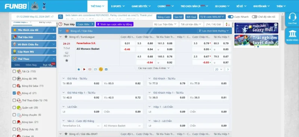Tick the Quần vợt (26) checkbox
The image size is (299, 137).
pos(14,107)
